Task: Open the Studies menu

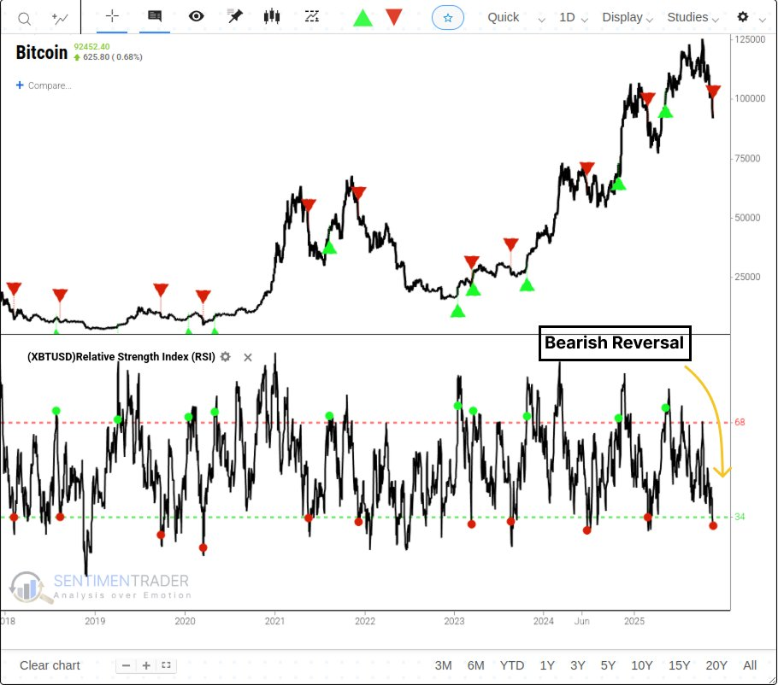Action: pyautogui.click(x=694, y=17)
